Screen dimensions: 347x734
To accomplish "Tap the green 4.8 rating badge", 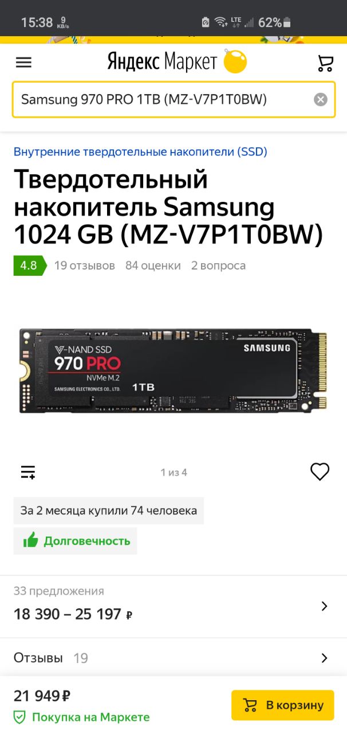I will tap(29, 266).
